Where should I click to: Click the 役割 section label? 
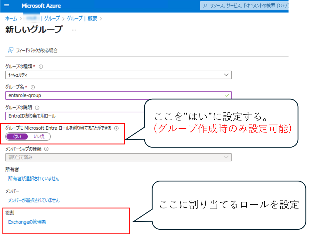tap(10, 213)
